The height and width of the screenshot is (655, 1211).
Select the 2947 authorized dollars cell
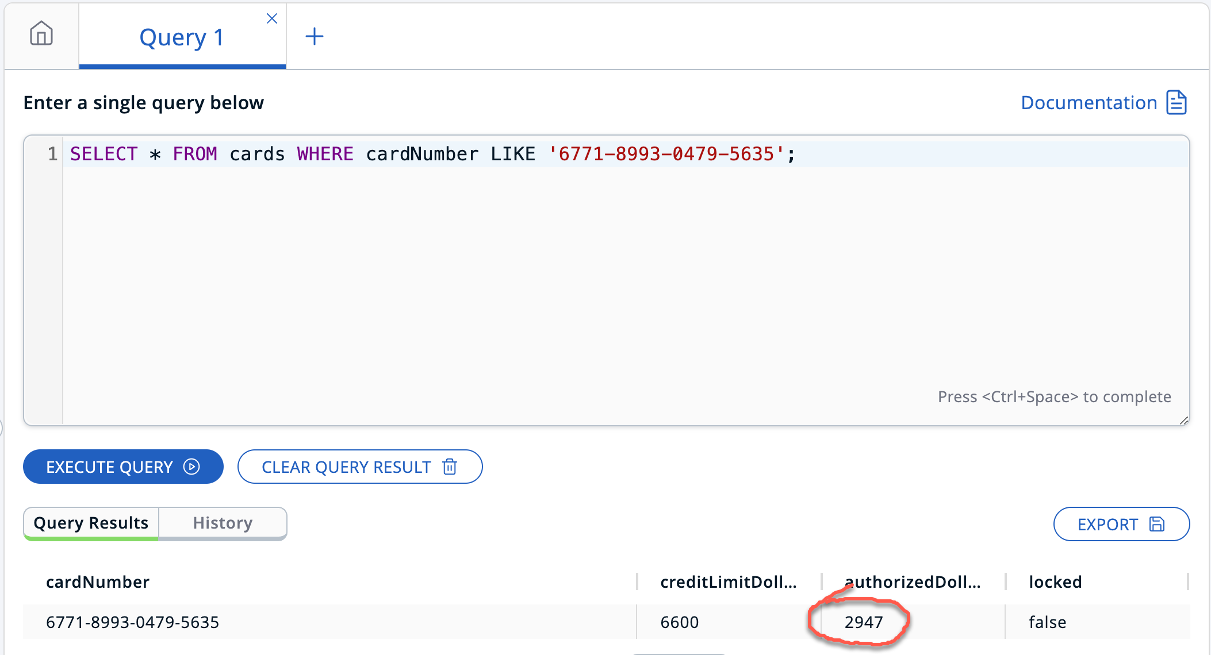(x=863, y=622)
